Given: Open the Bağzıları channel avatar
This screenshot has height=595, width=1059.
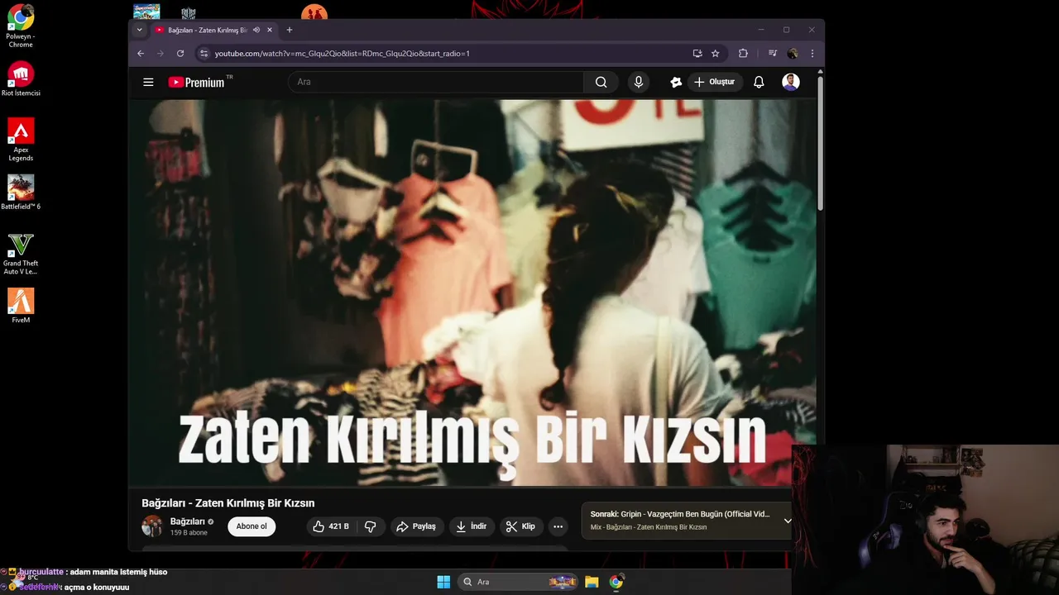Looking at the screenshot, I should coord(152,526).
